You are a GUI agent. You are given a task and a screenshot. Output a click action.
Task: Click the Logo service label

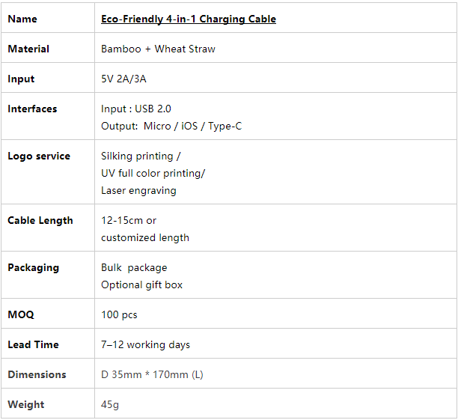[x=39, y=156]
